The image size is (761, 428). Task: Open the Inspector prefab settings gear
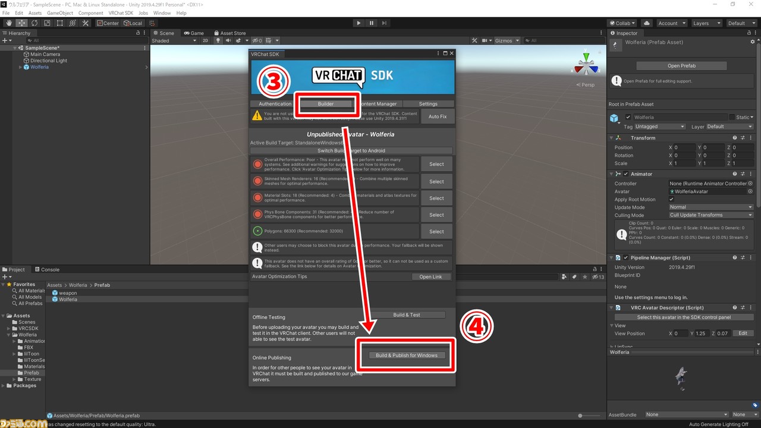752,42
